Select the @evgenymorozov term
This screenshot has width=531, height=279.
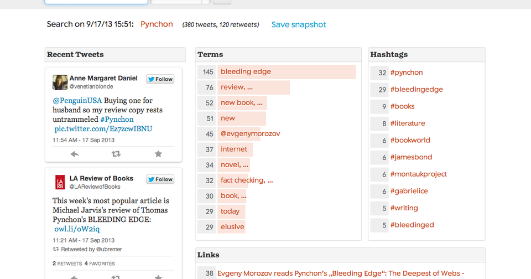250,134
